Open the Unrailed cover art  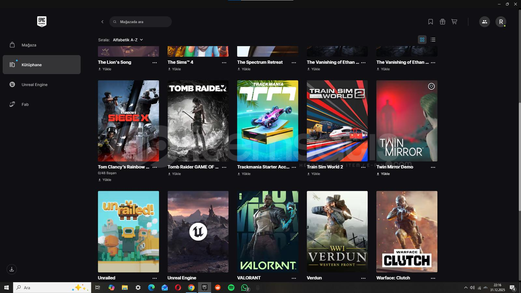(128, 231)
